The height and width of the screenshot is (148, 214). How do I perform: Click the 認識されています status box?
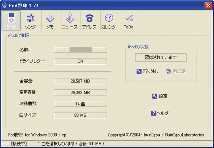161,58
